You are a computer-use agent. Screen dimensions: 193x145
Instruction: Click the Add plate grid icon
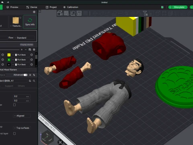66,13
